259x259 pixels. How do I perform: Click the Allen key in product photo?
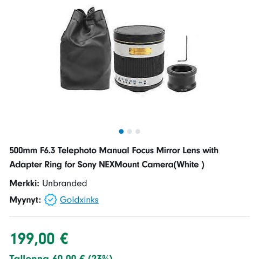[183, 49]
